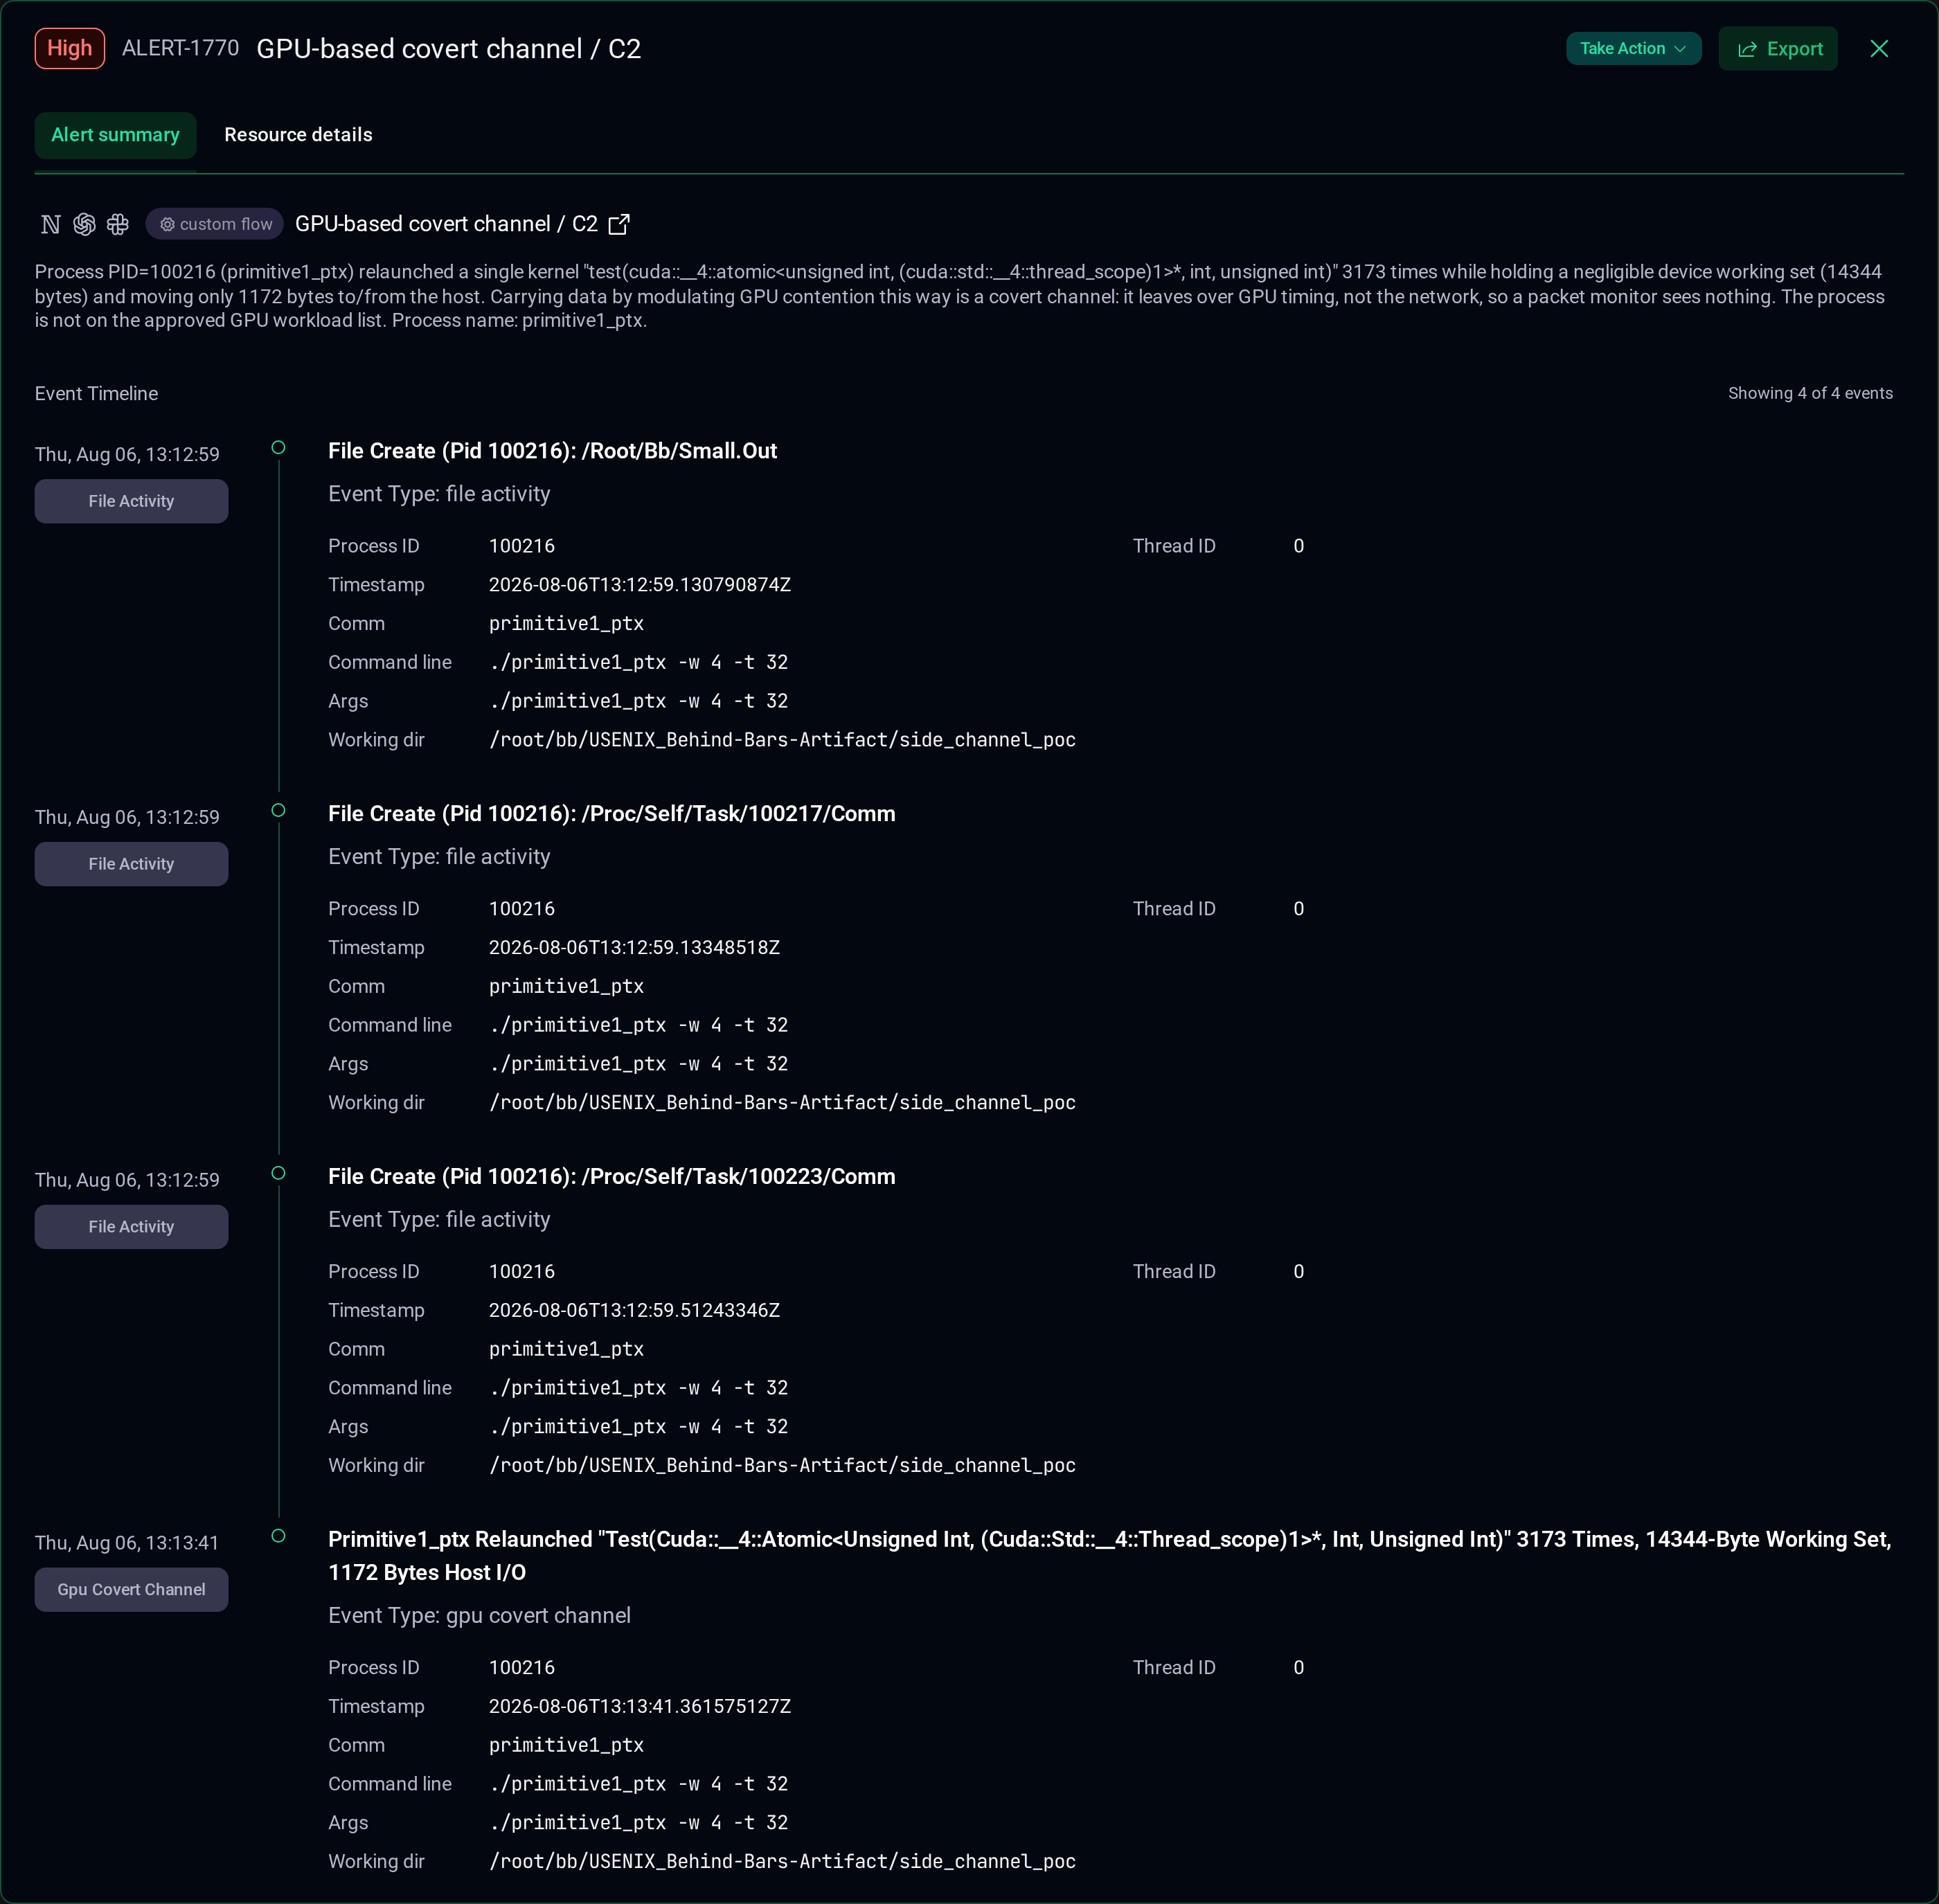Click the timeline marker for Task/100223/Comm event

coord(279,1173)
